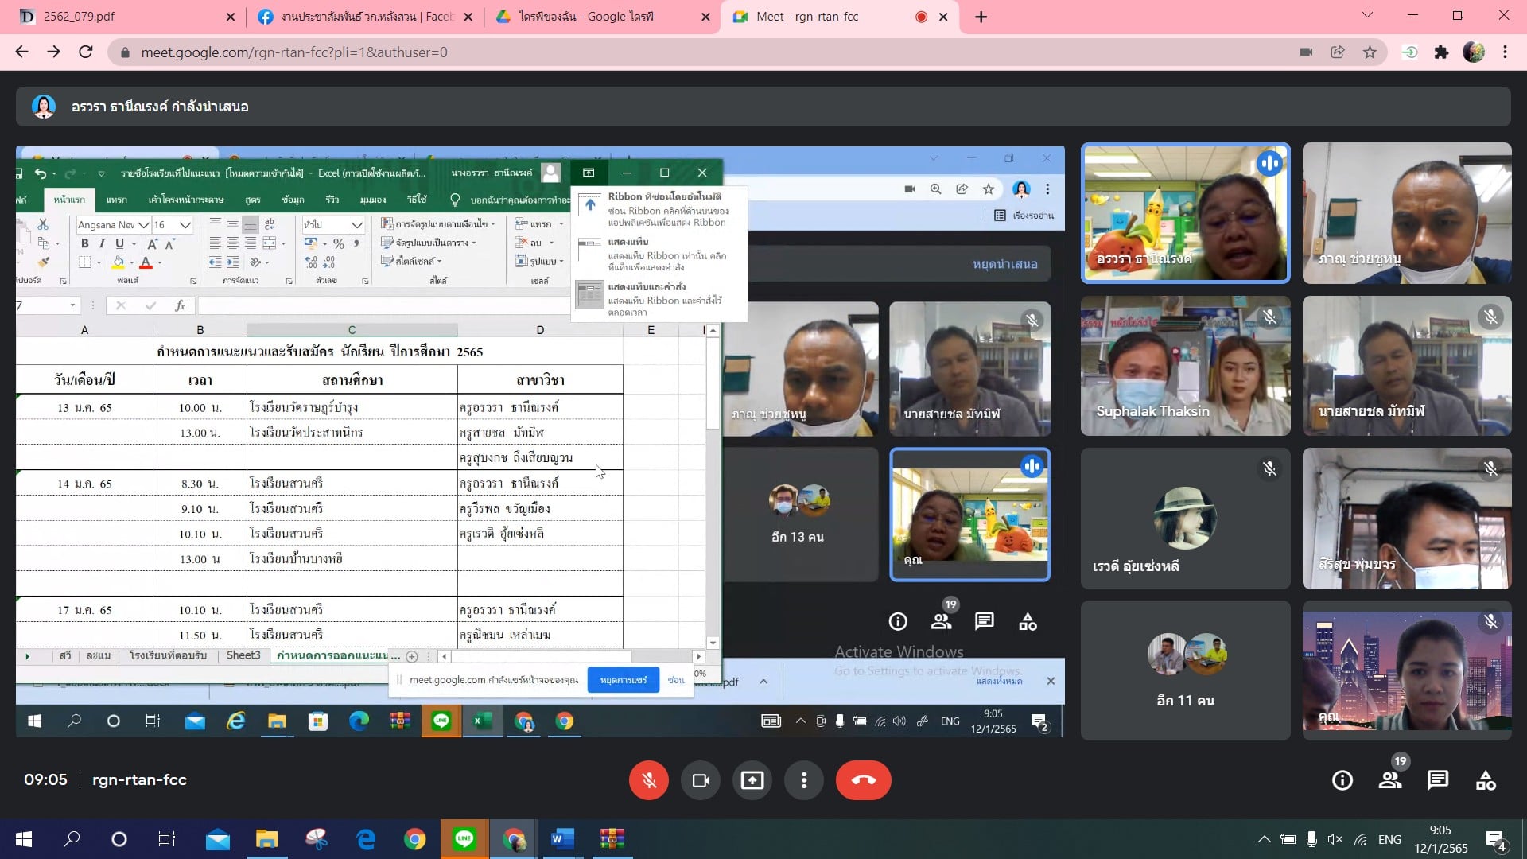Click the Italic button in shared Excel
The height and width of the screenshot is (859, 1527).
102,243
